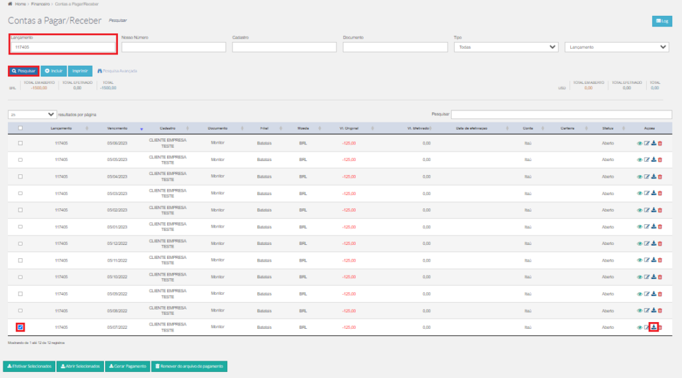Screen dimensions: 682x378
Task: View the entry due 05/06/2023 with eye icon
Action: pos(639,143)
